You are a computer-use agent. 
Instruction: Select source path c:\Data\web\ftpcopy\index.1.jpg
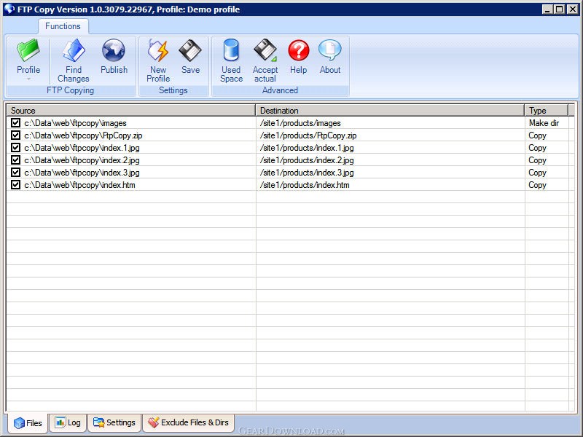tap(82, 148)
